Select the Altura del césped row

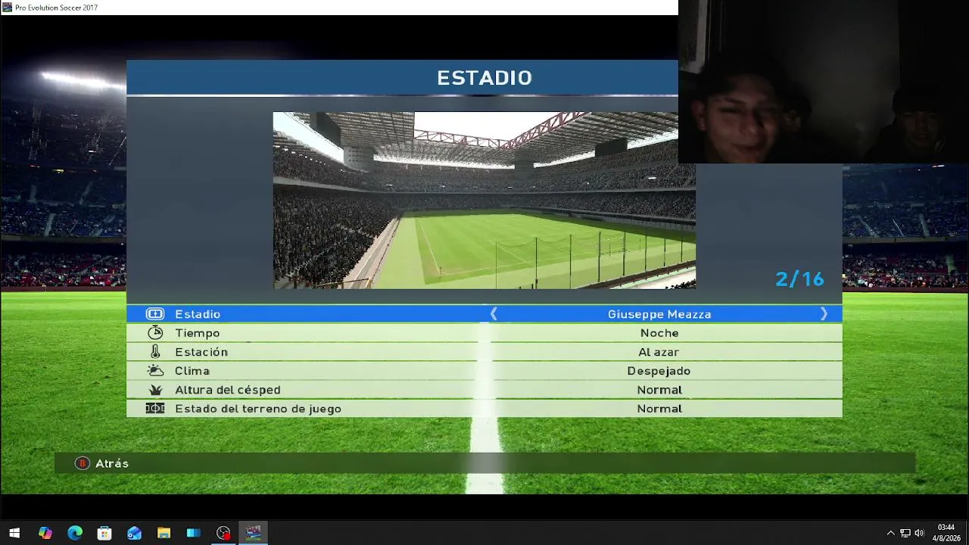pos(484,390)
